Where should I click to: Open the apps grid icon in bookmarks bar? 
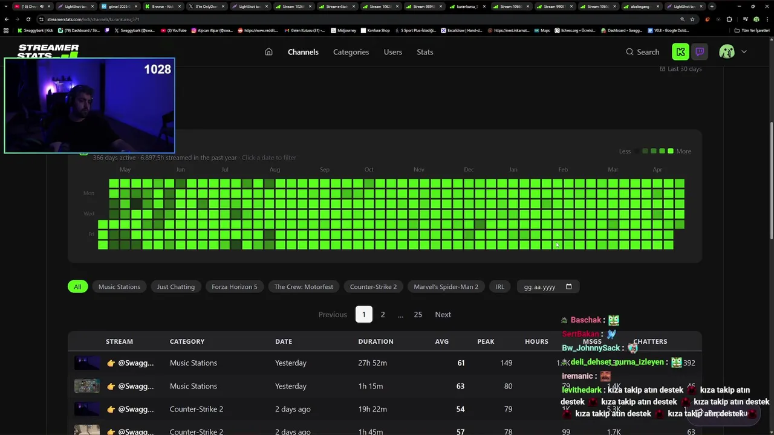pos(6,30)
